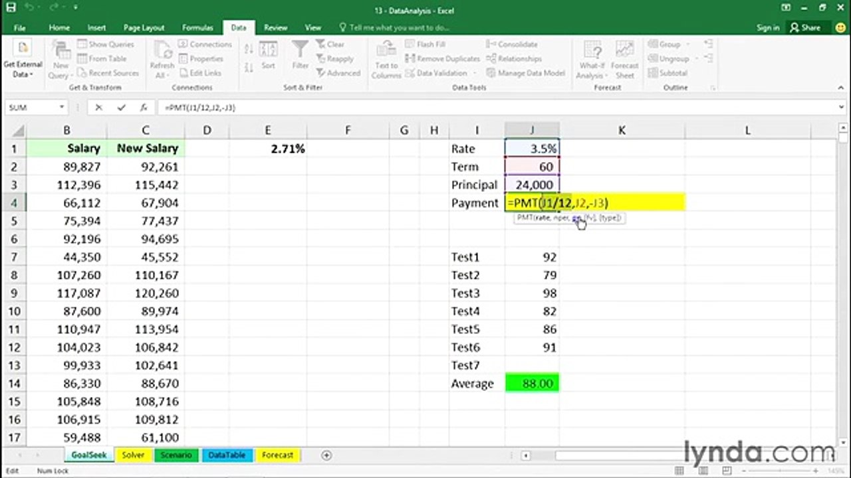Create a Forecast Sheet
This screenshot has width=851, height=478.
pyautogui.click(x=624, y=58)
